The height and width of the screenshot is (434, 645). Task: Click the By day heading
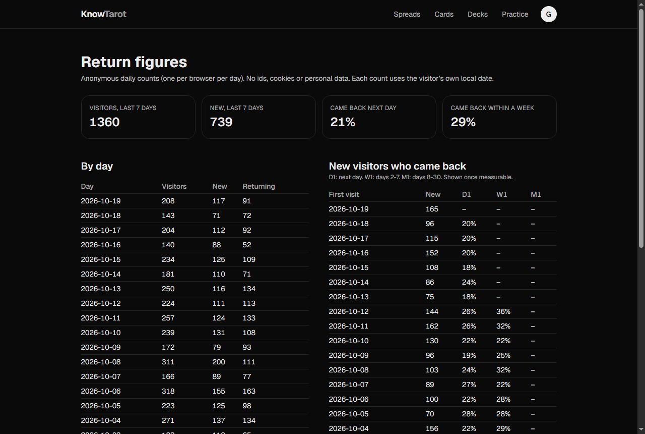pyautogui.click(x=97, y=166)
